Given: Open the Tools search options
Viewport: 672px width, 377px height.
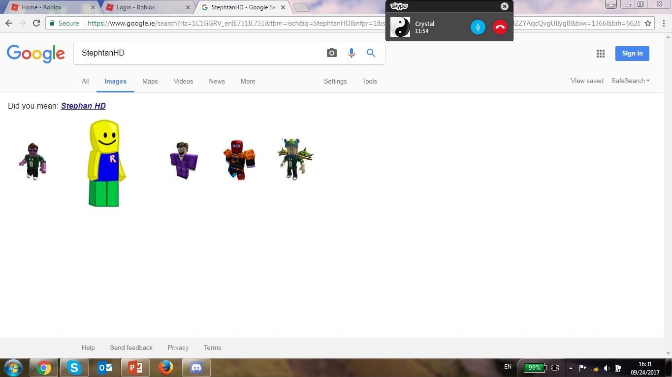Looking at the screenshot, I should [369, 82].
